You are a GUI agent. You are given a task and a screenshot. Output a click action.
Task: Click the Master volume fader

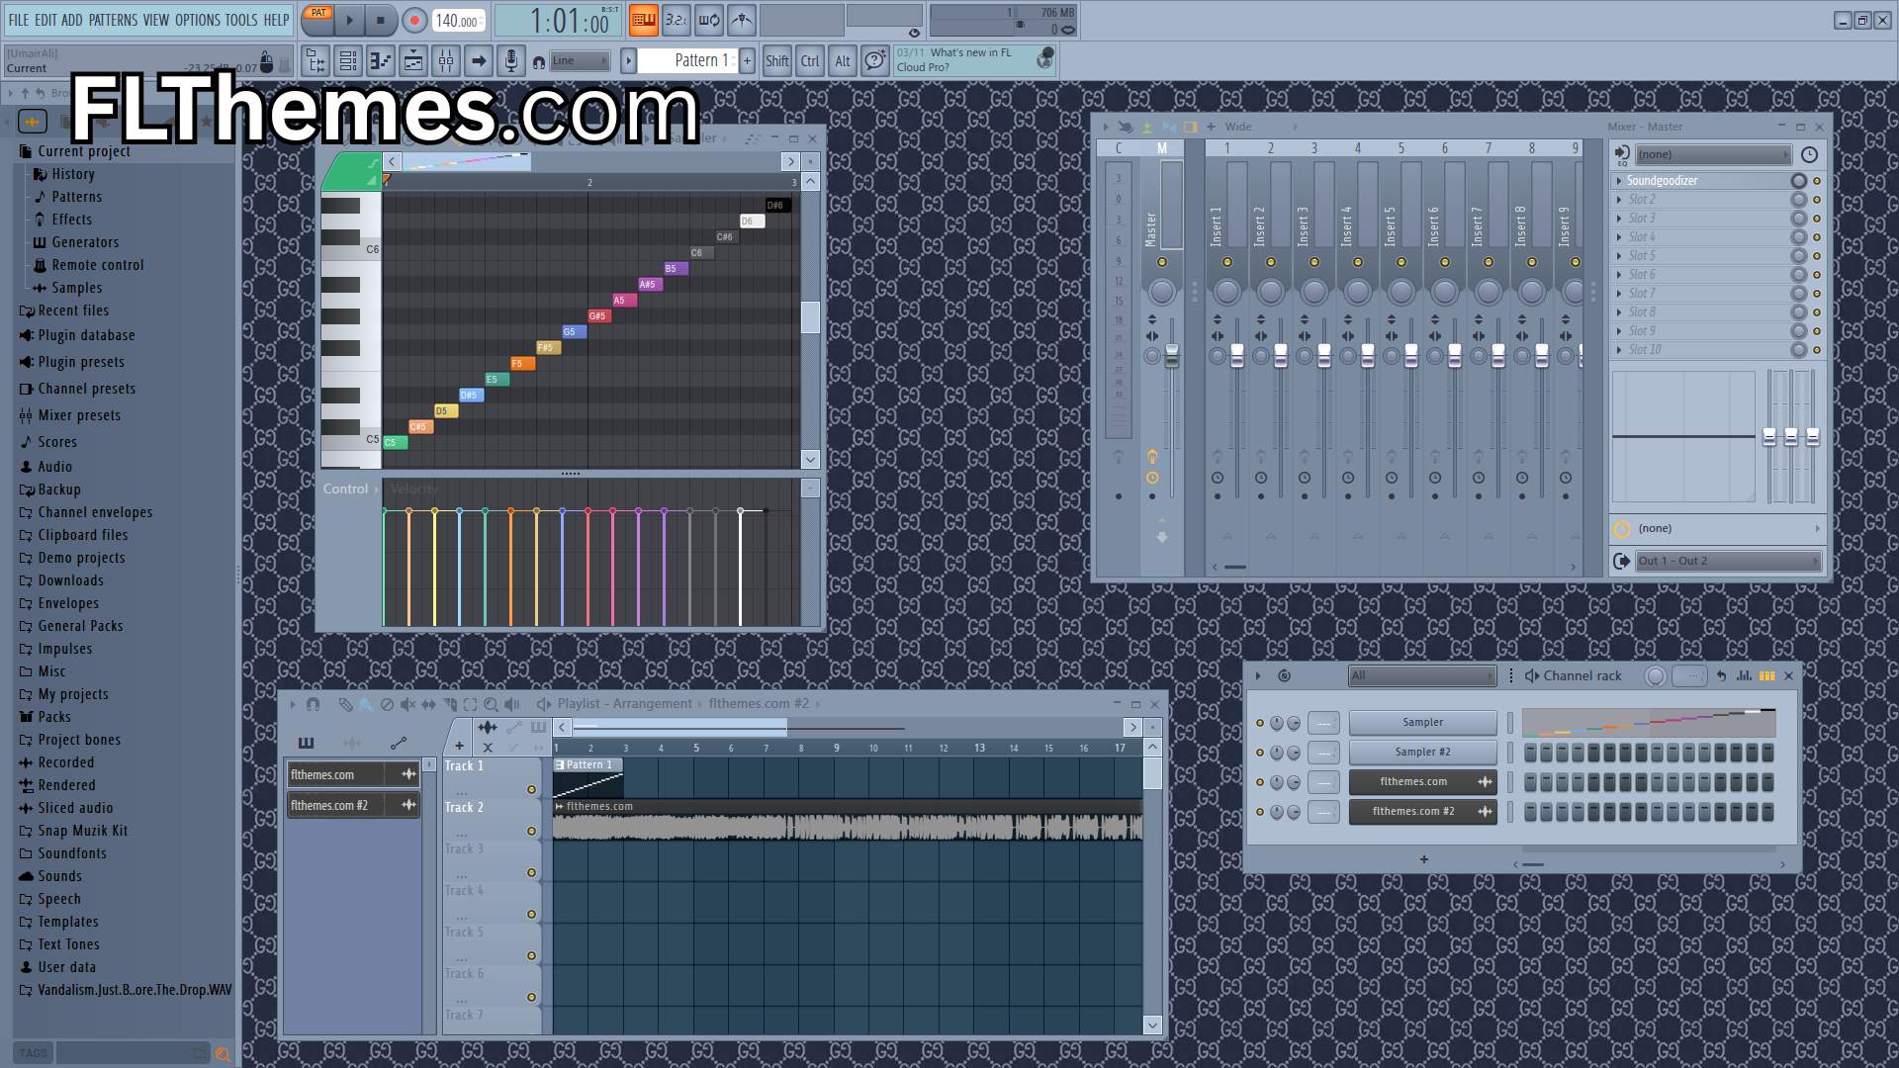click(x=1172, y=355)
